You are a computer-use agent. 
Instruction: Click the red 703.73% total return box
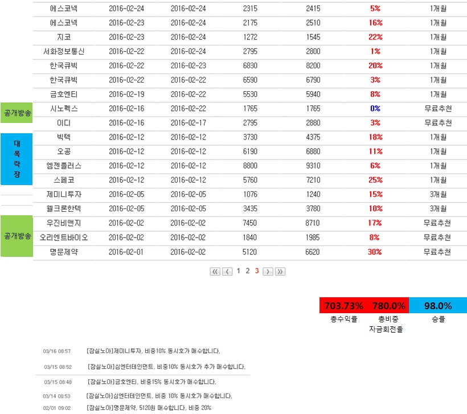click(343, 306)
